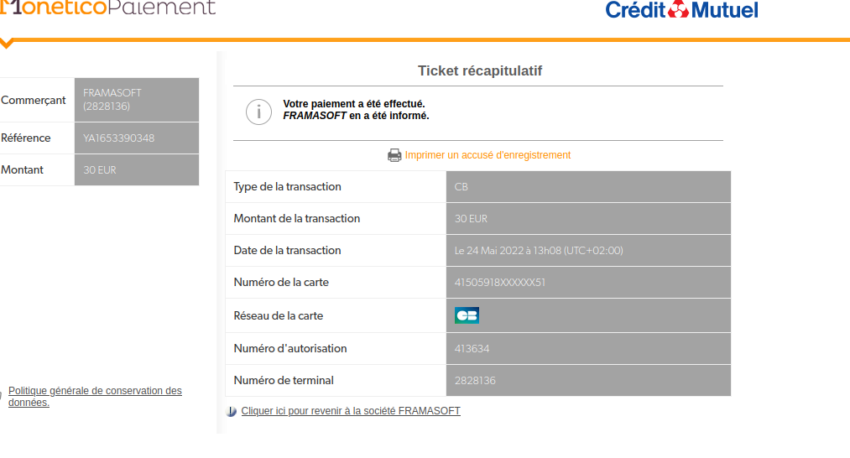Click the sidebar Montant 30 EUR value
Viewport: 850px width, 458px height.
click(x=100, y=170)
